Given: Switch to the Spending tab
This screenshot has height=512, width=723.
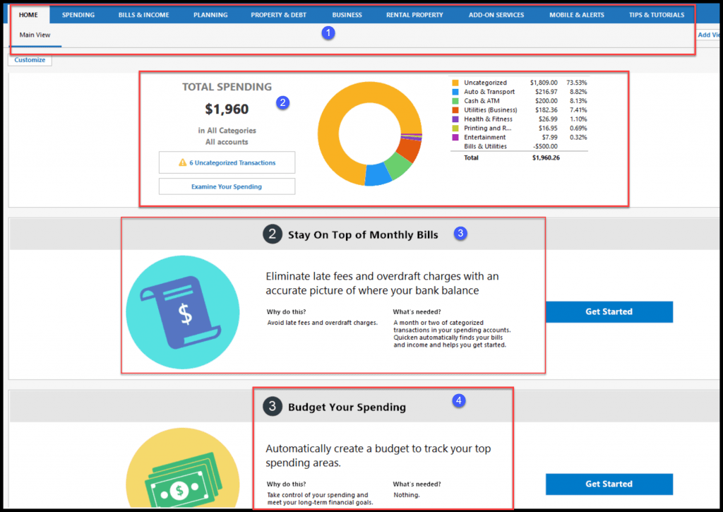Looking at the screenshot, I should coord(78,15).
